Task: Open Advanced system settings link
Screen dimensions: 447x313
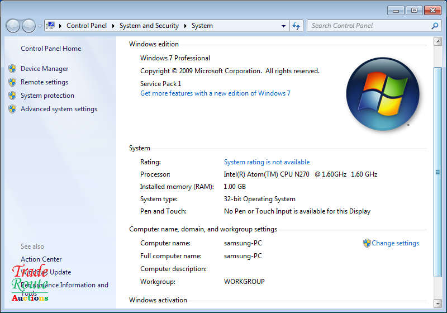Action: (59, 109)
